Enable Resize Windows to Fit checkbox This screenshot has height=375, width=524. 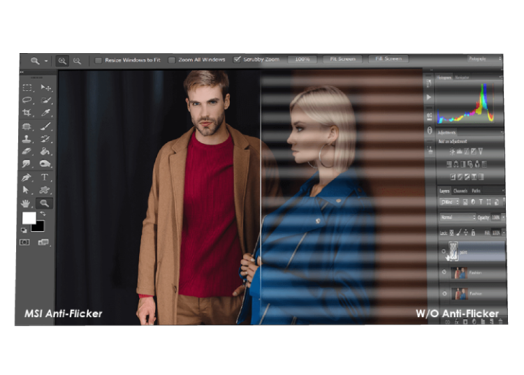tap(99, 61)
